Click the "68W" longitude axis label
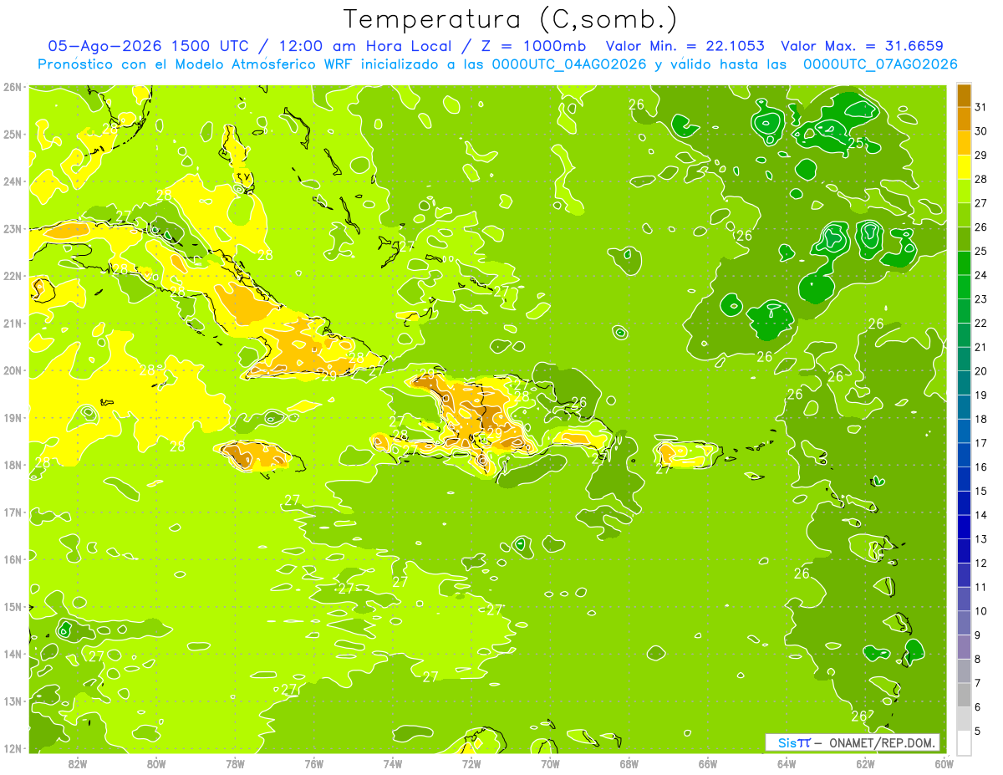 point(629,763)
